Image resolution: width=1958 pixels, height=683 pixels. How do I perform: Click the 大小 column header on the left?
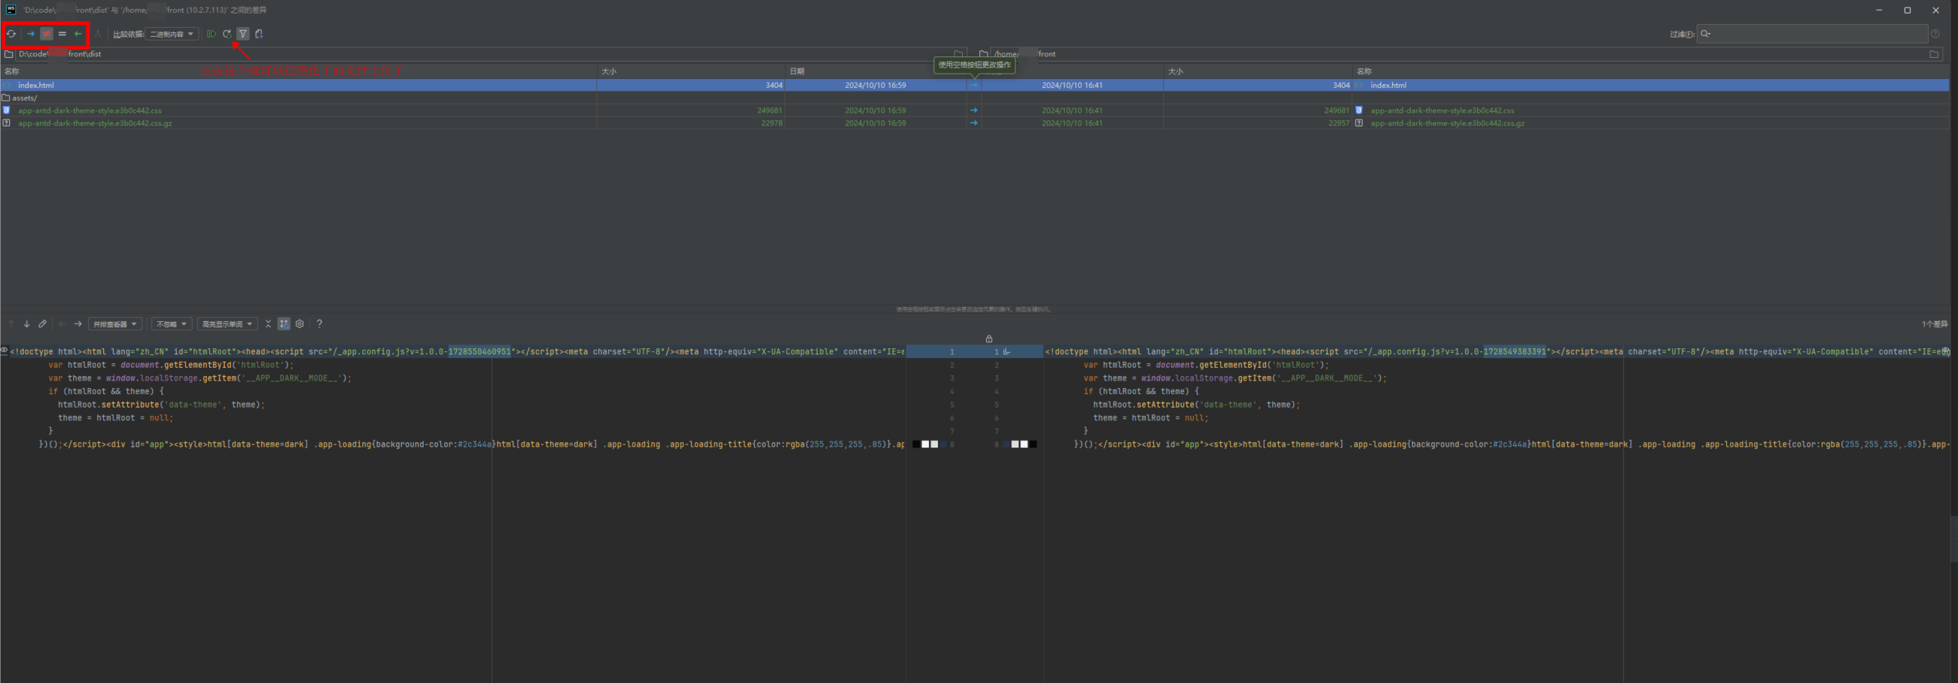[609, 71]
